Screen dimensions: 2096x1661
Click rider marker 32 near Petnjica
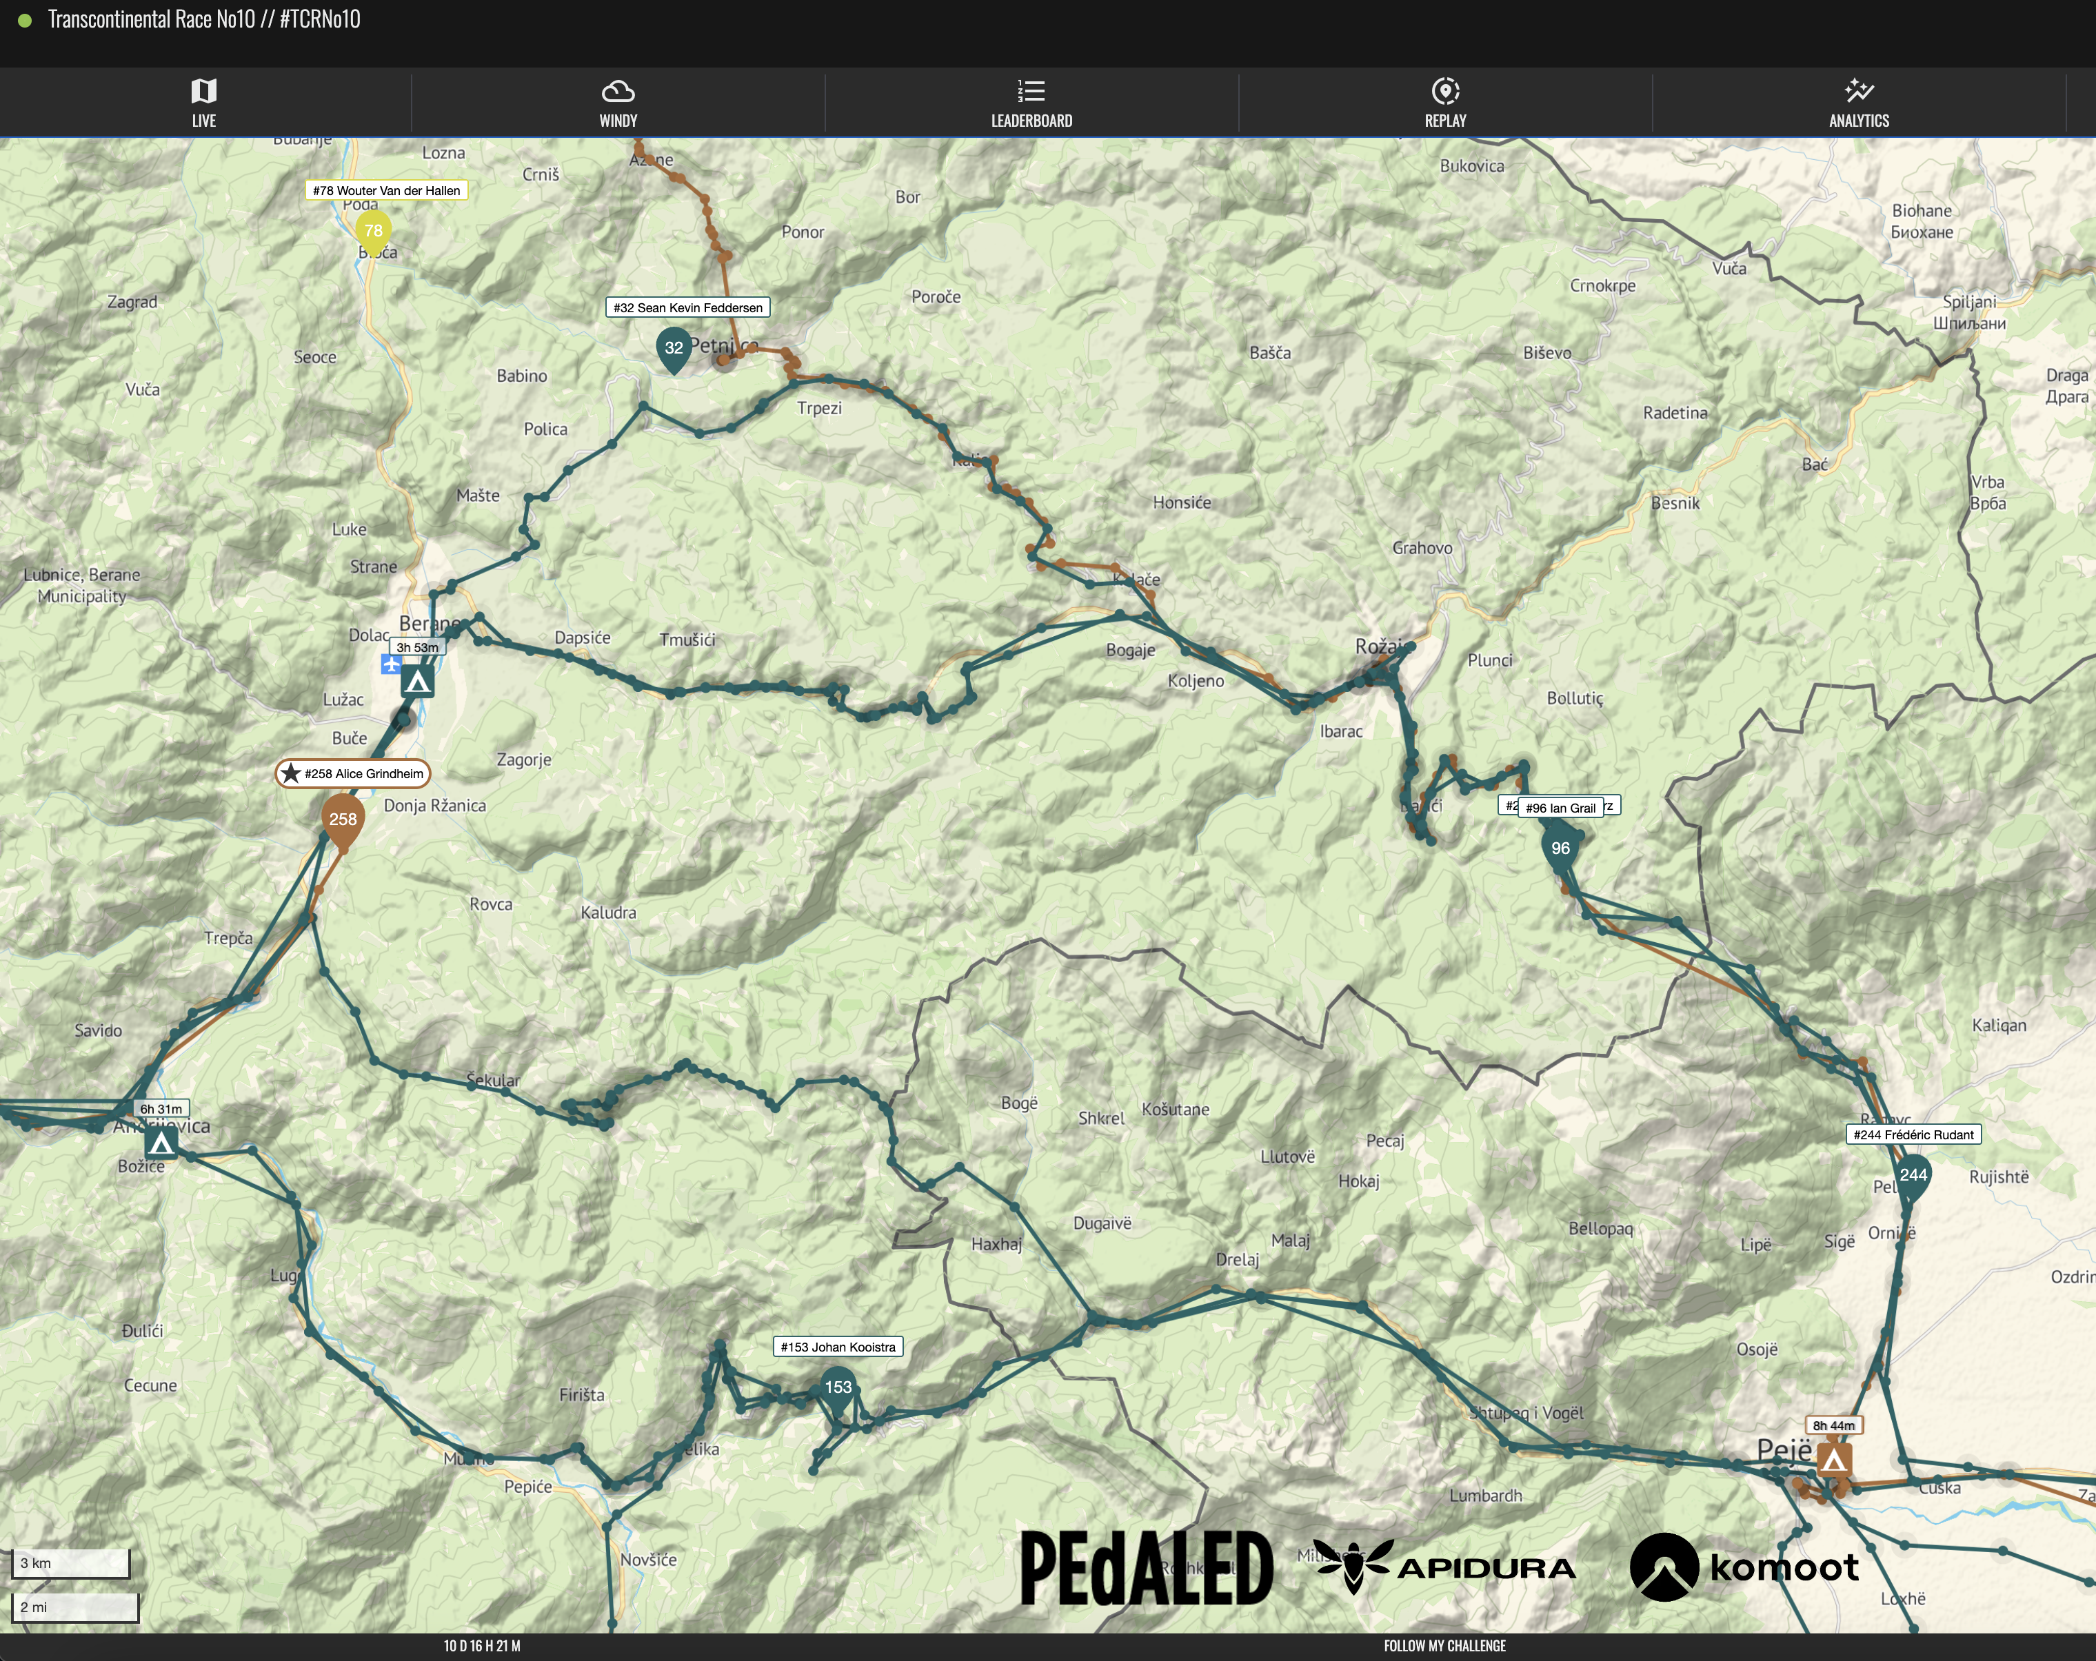pos(674,350)
